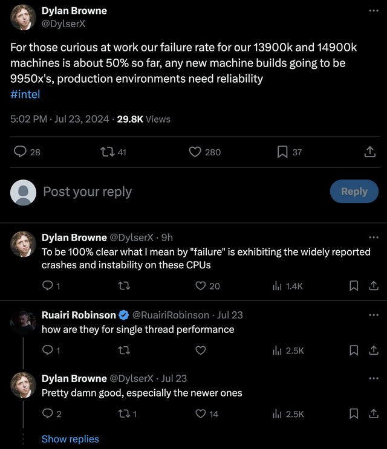Open the #intel hashtag
387x449 pixels.
pyautogui.click(x=25, y=94)
